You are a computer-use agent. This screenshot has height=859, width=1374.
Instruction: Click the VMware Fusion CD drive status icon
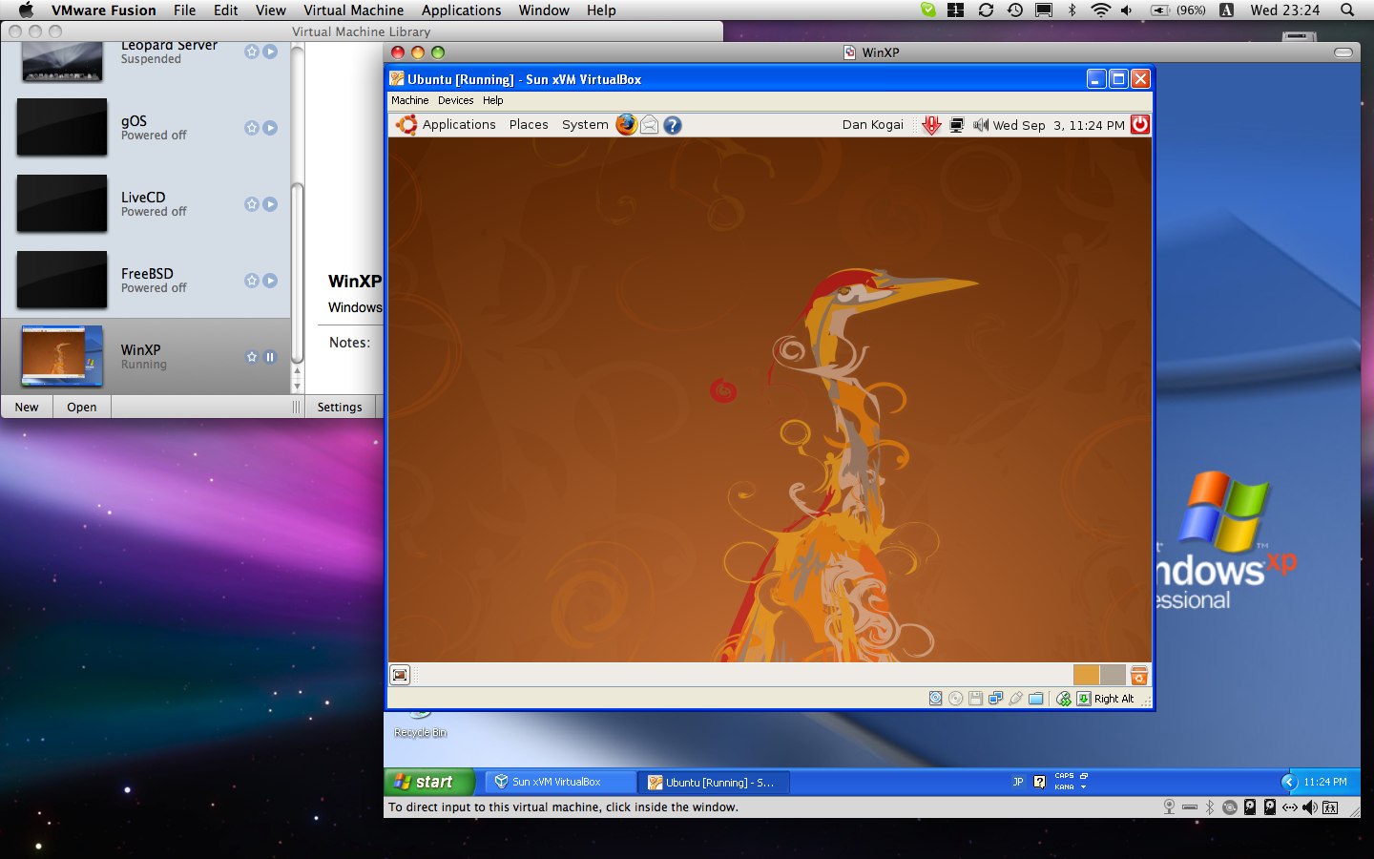coord(1230,807)
